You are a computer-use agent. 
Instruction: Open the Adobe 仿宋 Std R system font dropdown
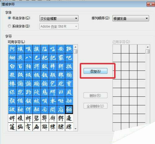click(x=59, y=26)
